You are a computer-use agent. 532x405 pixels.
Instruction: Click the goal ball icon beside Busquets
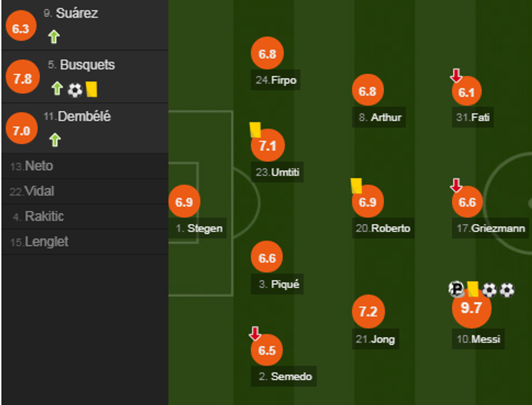coord(74,89)
